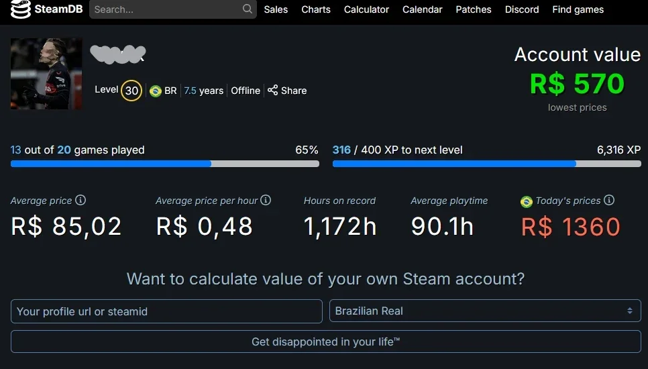Go to the Calculator page

pyautogui.click(x=366, y=9)
